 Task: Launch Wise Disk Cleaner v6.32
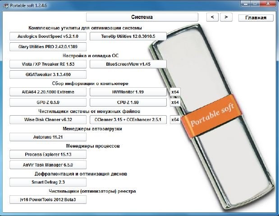48,120
